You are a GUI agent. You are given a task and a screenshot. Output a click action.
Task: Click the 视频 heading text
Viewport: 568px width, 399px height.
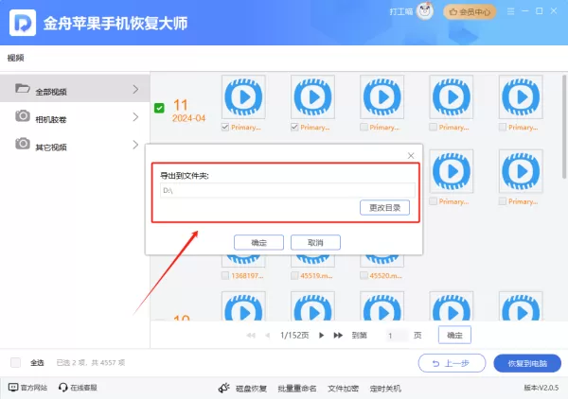15,58
